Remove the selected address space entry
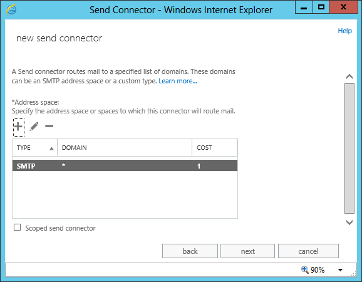The width and height of the screenshot is (362, 282). [49, 126]
